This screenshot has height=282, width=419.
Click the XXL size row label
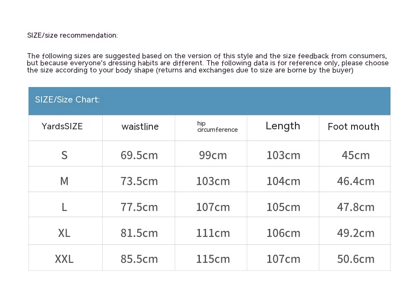tap(64, 259)
